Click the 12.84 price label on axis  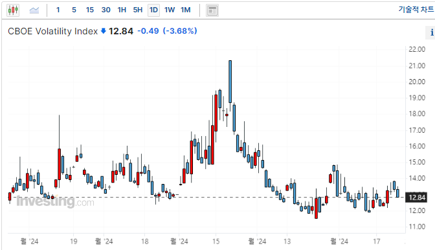click(x=417, y=198)
